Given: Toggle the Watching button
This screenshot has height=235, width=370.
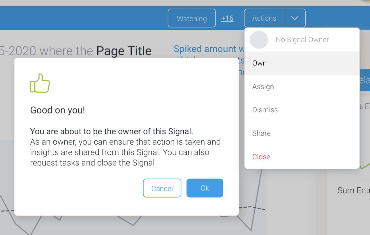Looking at the screenshot, I should [x=192, y=18].
